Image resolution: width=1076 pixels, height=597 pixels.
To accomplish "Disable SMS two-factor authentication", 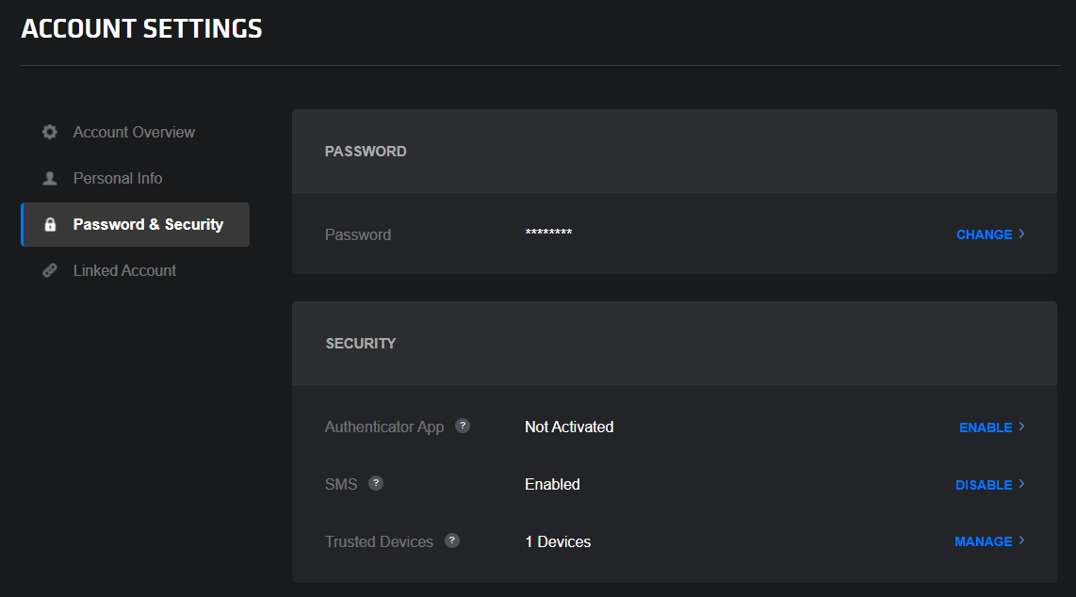I will [982, 484].
